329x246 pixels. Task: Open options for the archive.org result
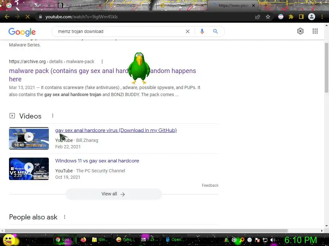pos(102,61)
